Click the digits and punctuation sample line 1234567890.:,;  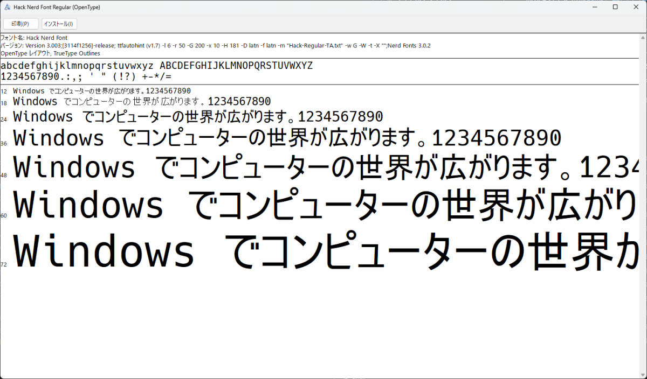(86, 76)
